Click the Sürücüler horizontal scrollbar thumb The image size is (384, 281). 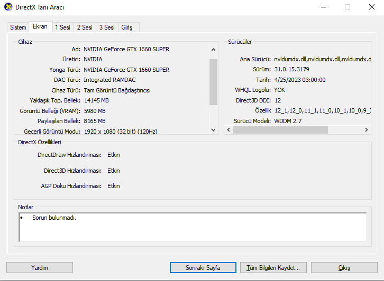pos(280,129)
